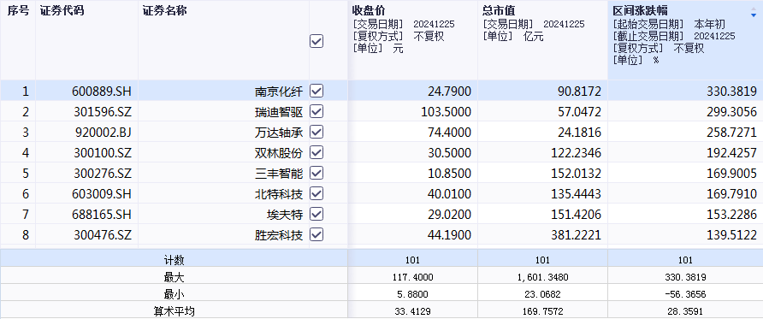The height and width of the screenshot is (319, 763).
Task: Select the change value 192.4257
Action: [731, 153]
